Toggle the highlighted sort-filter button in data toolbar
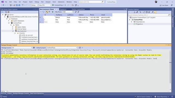The height and width of the screenshot is (98, 175). pos(47,12)
